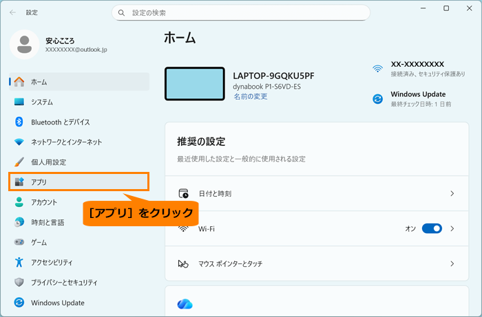482x317 pixels.
Task: Click the 個人用設定 brush icon
Action: (x=19, y=162)
